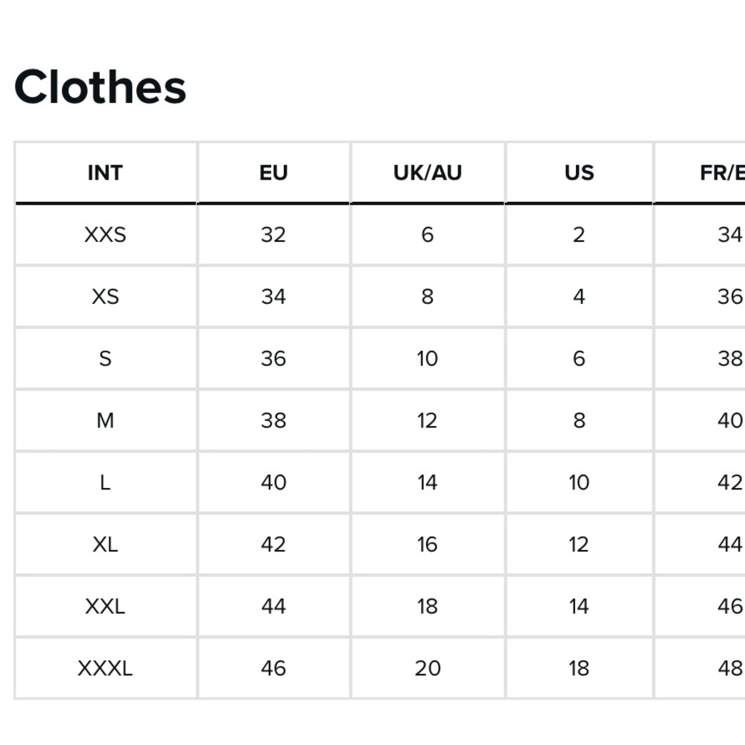Select the XXL size cell

[105, 606]
